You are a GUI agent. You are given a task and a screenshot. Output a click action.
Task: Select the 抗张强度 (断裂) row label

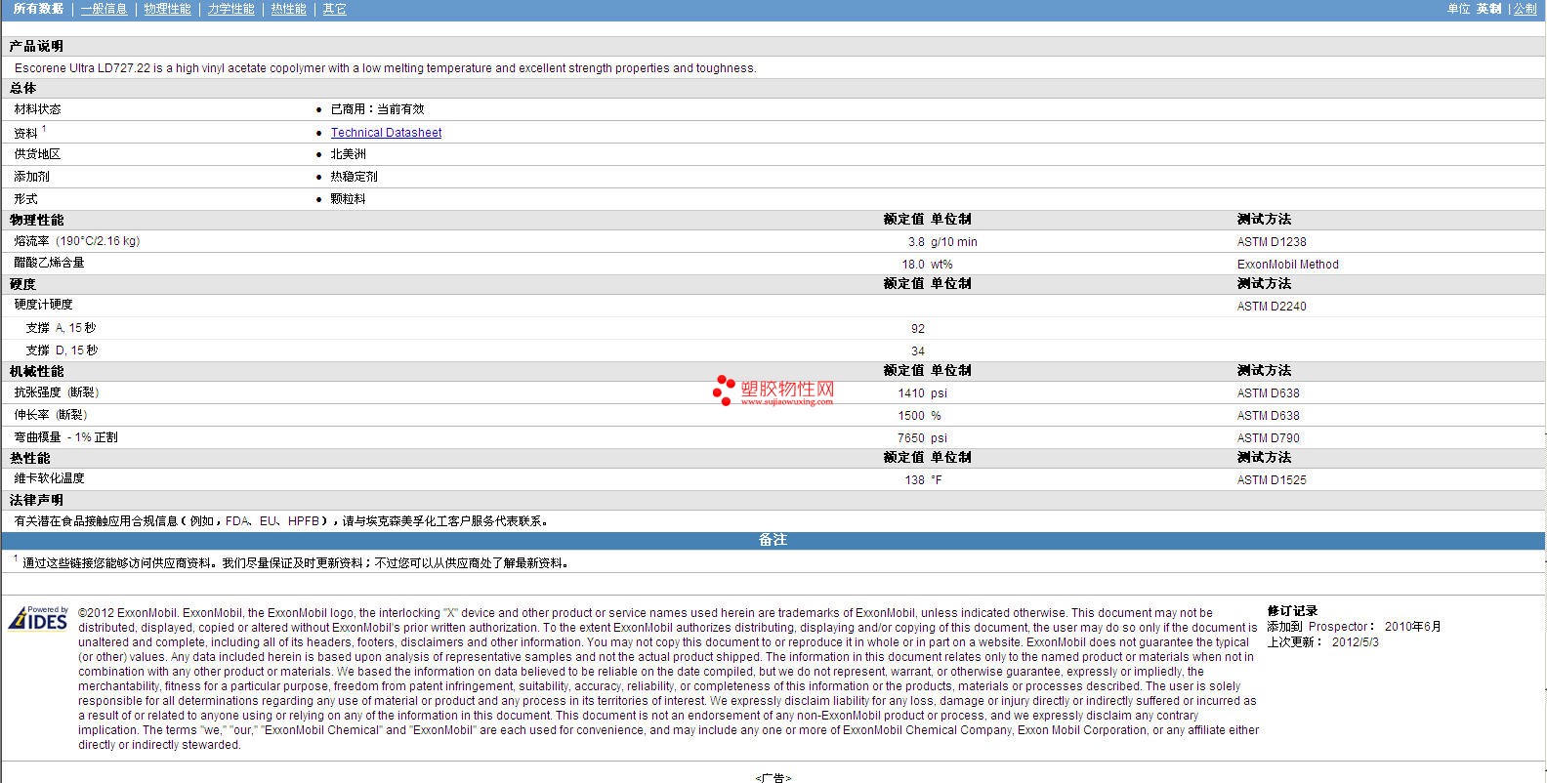[56, 392]
